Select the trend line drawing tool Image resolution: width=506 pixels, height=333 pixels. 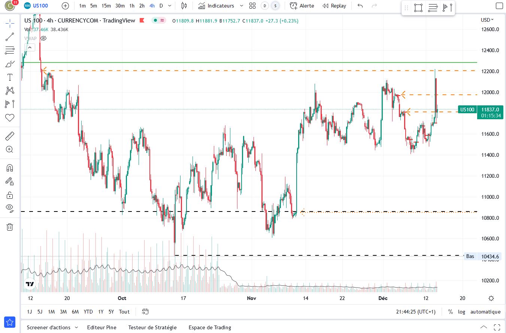[10, 37]
